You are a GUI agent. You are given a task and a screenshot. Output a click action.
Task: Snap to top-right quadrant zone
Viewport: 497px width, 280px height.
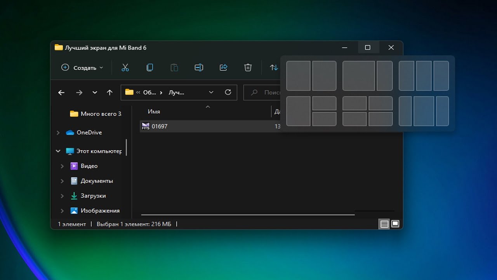point(381,103)
